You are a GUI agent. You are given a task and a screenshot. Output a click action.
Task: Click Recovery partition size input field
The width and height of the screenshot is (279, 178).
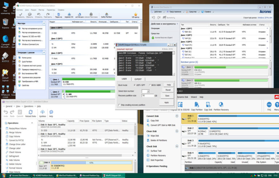pos(148,96)
